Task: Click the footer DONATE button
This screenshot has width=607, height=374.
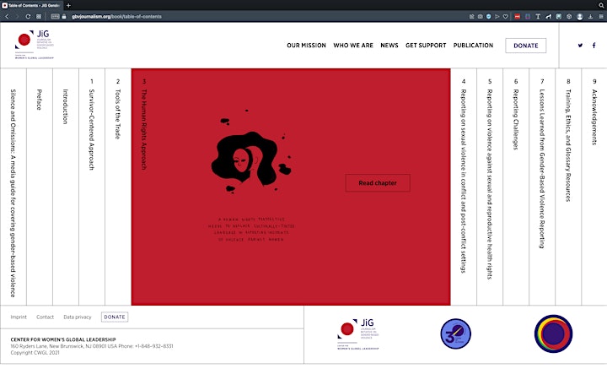Action: coord(115,317)
